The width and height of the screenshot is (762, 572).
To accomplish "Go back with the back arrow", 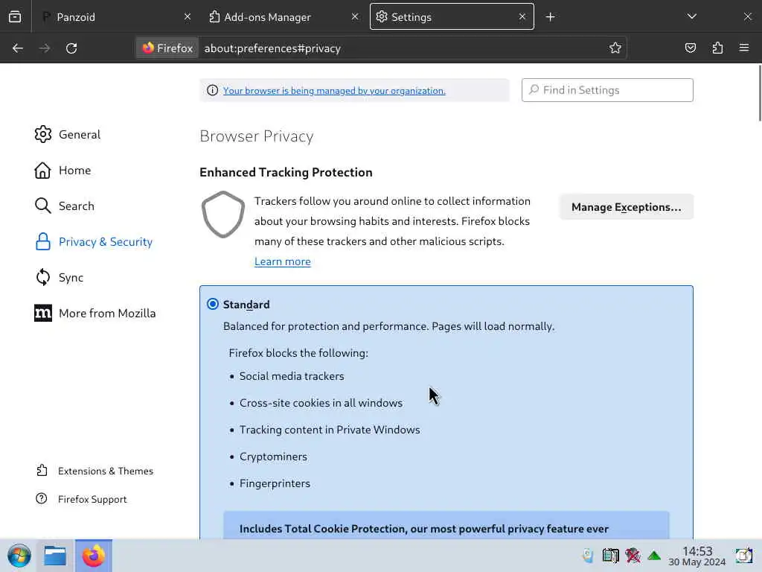I will [18, 48].
